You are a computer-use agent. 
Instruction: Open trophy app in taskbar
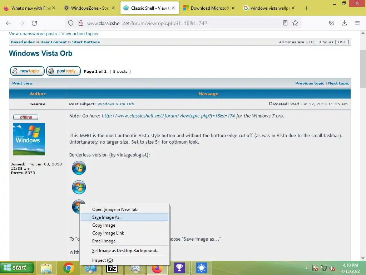pyautogui.click(x=179, y=268)
